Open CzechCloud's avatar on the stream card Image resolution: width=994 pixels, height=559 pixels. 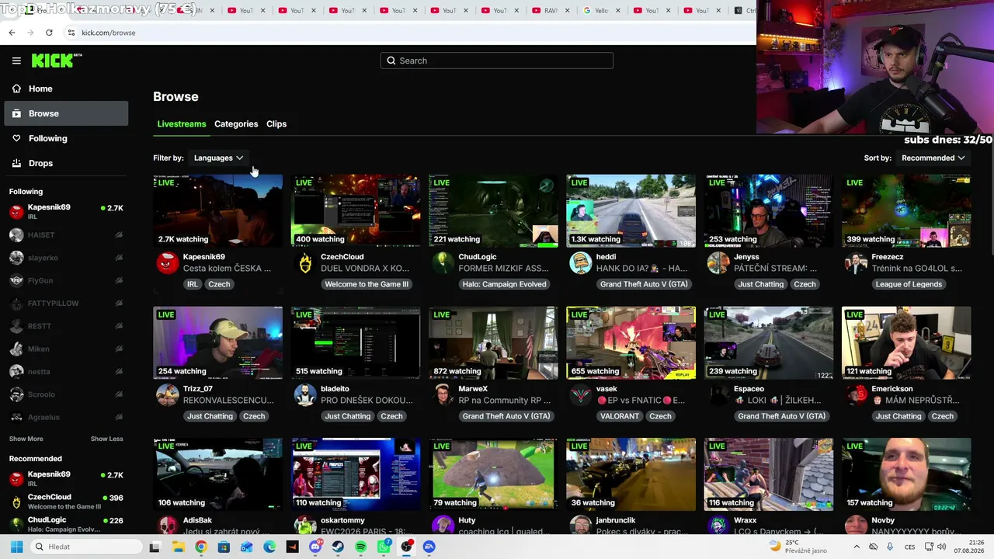coord(305,263)
